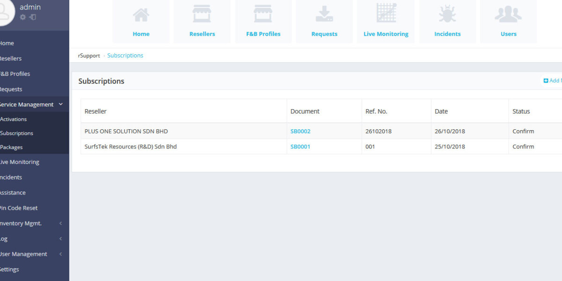Image resolution: width=562 pixels, height=281 pixels.
Task: Open the Resellers storefront icon
Action: pyautogui.click(x=202, y=15)
